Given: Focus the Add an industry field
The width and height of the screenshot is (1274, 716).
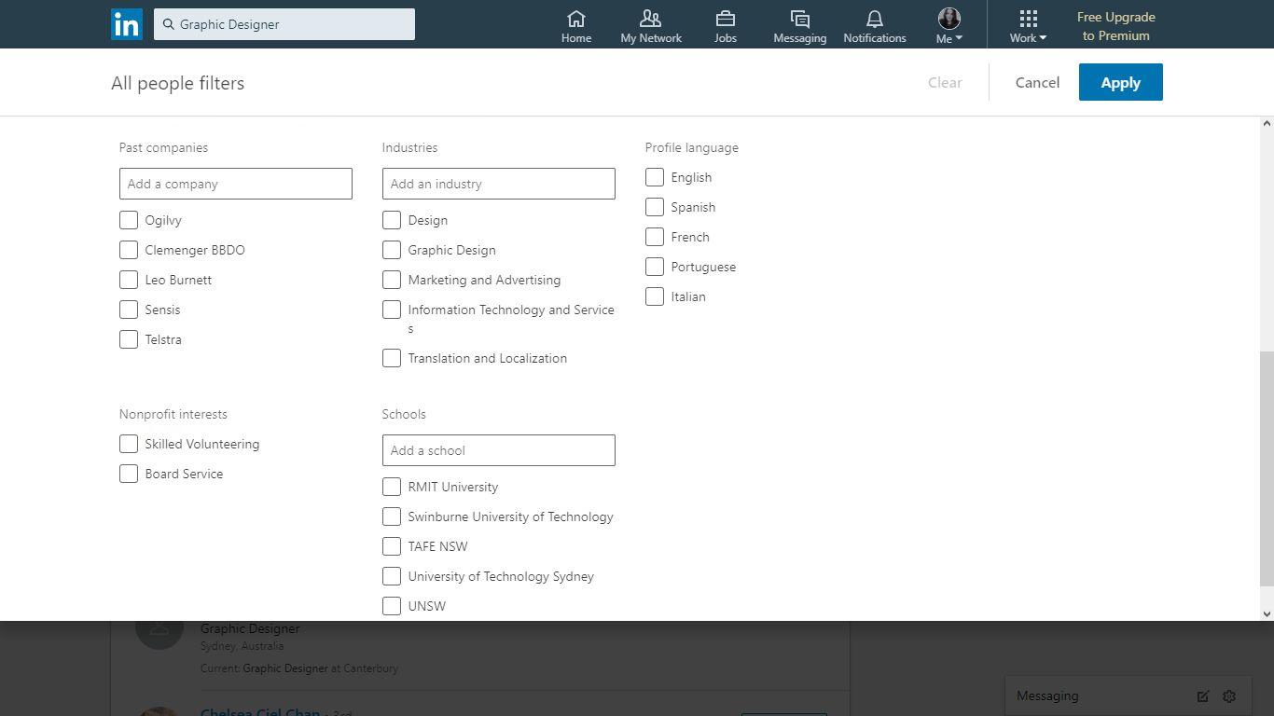Looking at the screenshot, I should (x=499, y=184).
